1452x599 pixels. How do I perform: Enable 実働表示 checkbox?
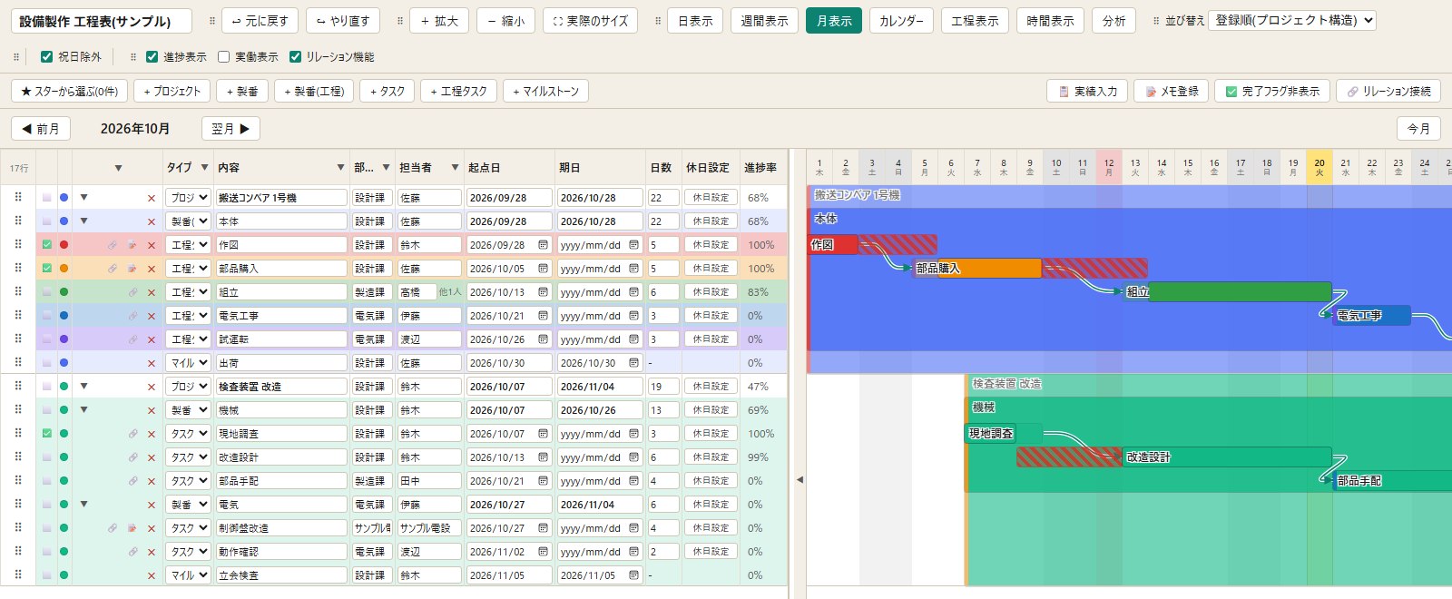(x=223, y=56)
